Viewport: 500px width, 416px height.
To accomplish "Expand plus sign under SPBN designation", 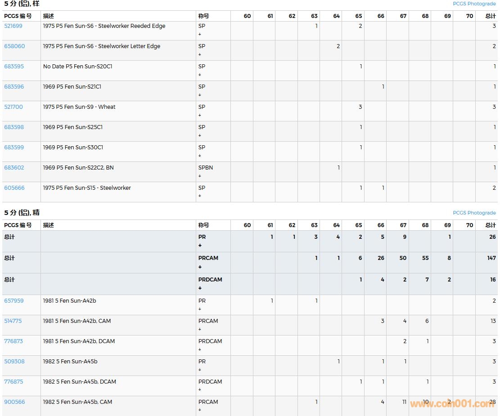I will pyautogui.click(x=200, y=176).
